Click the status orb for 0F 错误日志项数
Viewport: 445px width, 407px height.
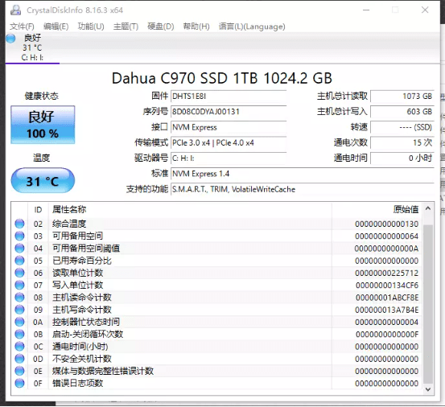(x=19, y=383)
